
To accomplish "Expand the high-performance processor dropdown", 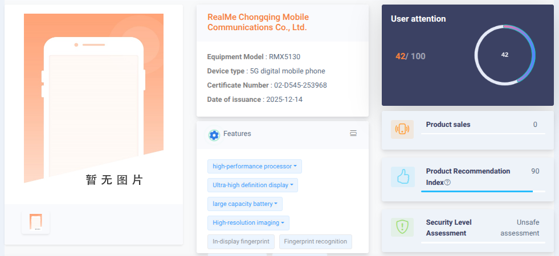I will click(x=254, y=167).
